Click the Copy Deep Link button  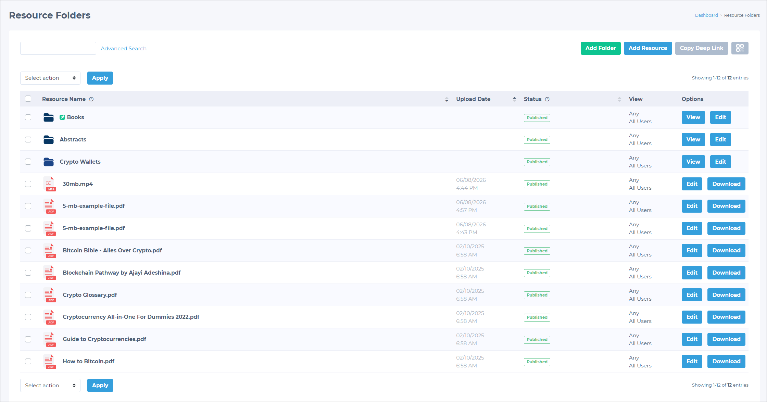point(702,48)
